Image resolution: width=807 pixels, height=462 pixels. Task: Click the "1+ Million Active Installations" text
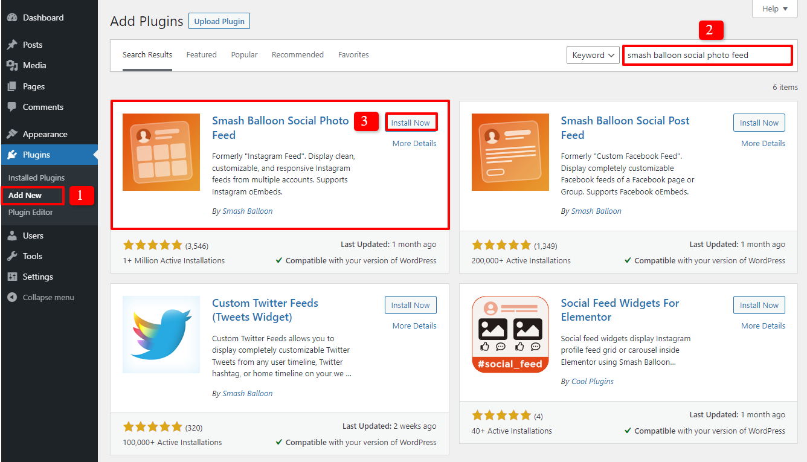coord(174,261)
